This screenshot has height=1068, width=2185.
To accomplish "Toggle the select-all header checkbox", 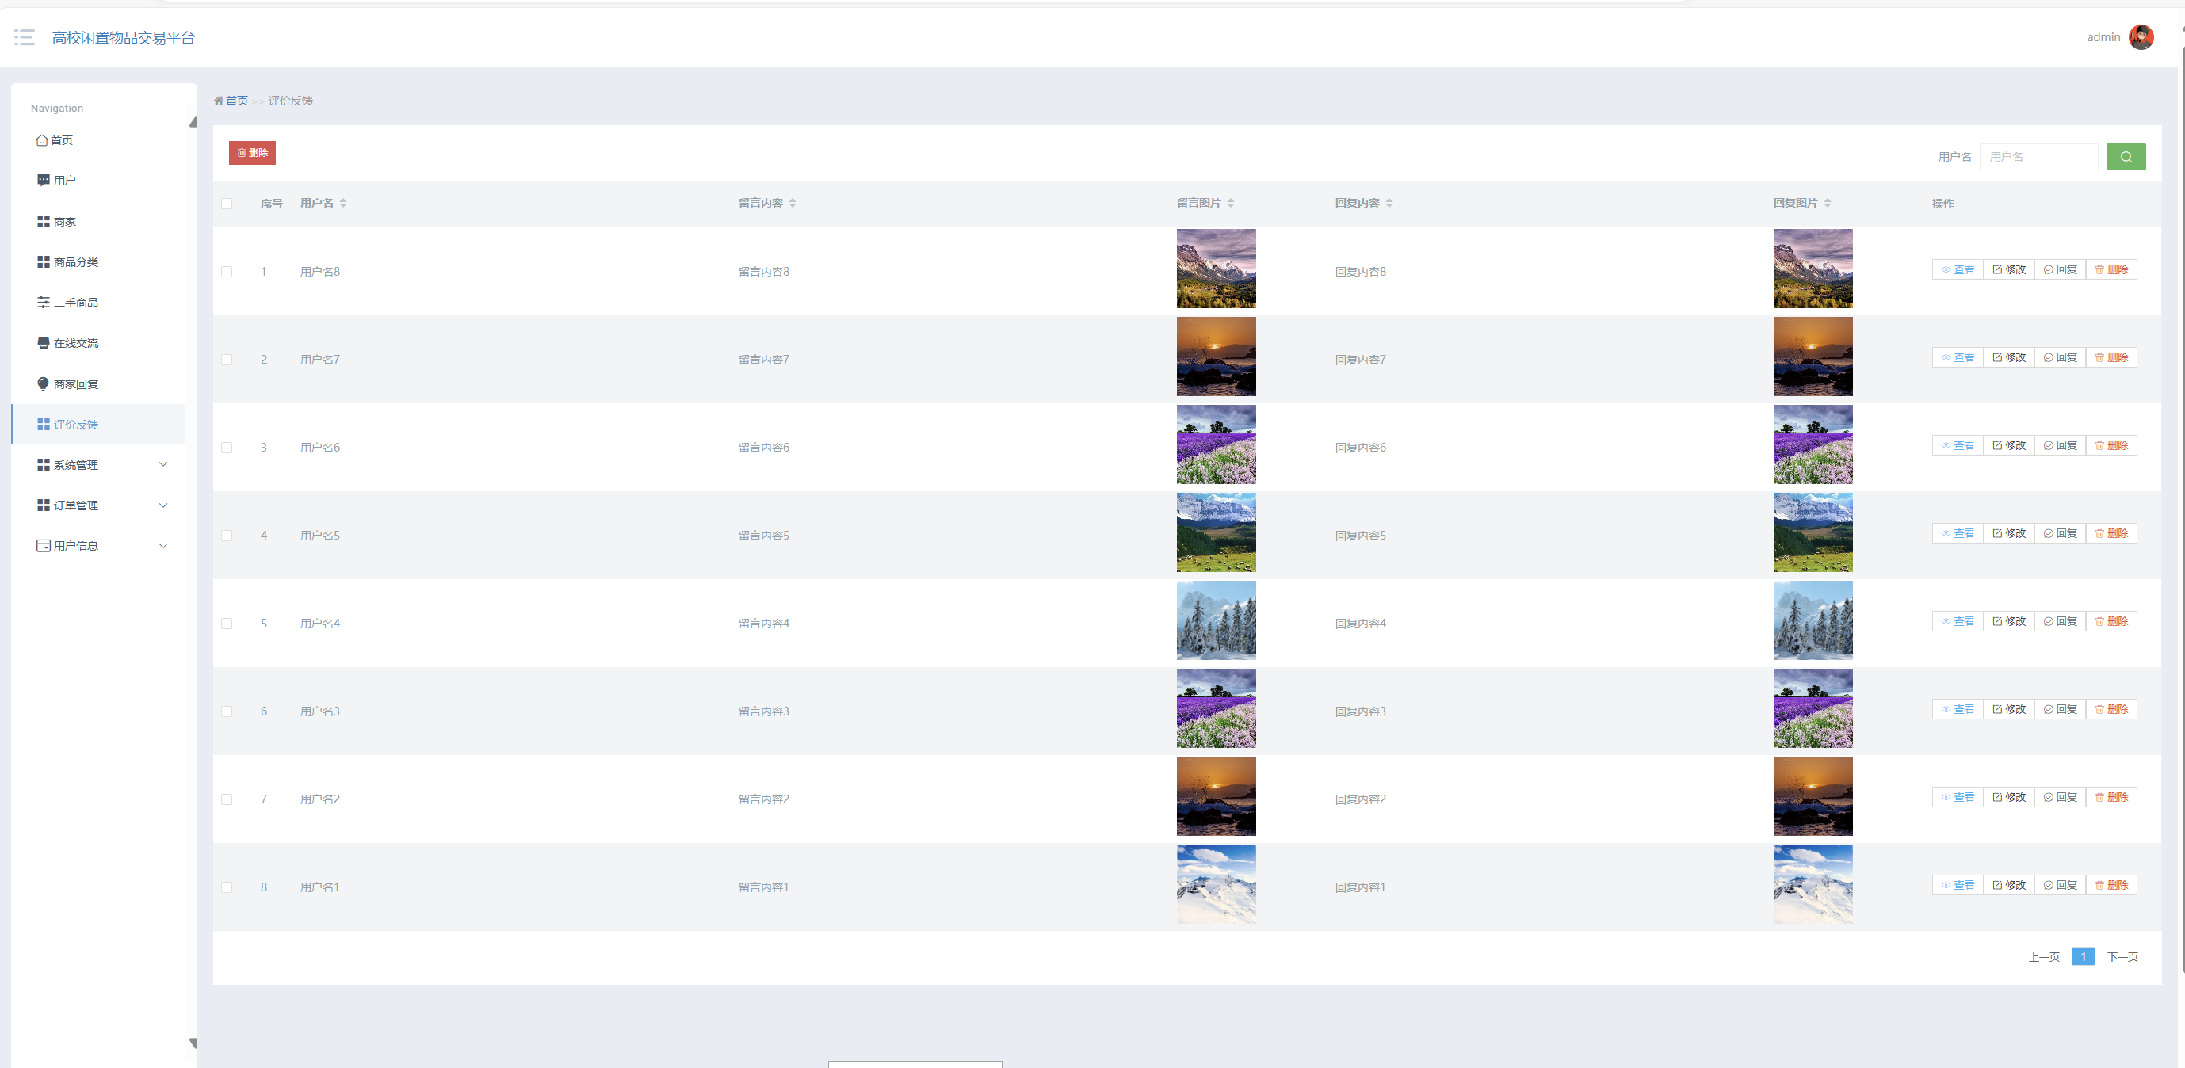I will 227,204.
